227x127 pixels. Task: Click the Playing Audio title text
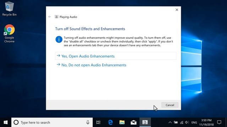pyautogui.click(x=68, y=17)
